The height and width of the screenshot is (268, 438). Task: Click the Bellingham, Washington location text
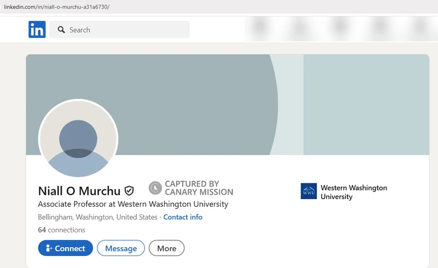(x=97, y=217)
